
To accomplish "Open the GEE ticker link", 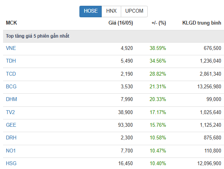I will 11,125.
